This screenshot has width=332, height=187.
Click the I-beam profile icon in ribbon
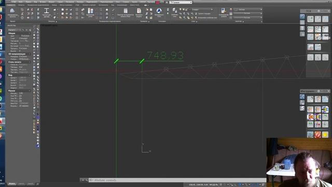tap(47, 10)
